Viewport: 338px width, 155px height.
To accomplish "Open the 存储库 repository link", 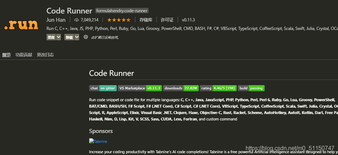I will [146, 20].
